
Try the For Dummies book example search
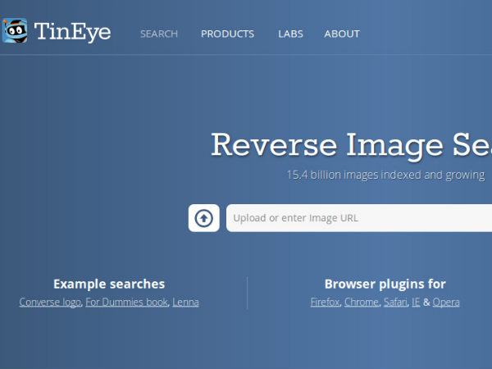pyautogui.click(x=127, y=302)
